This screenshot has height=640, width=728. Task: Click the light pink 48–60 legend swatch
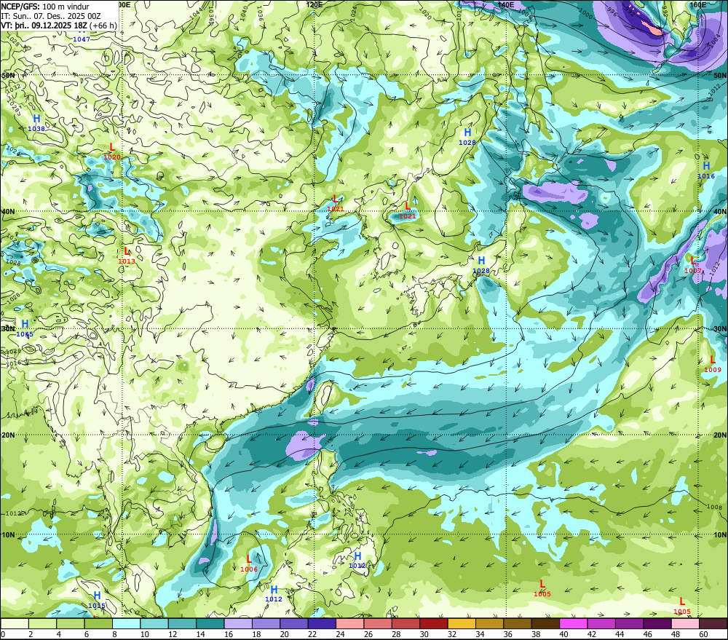[x=685, y=623]
